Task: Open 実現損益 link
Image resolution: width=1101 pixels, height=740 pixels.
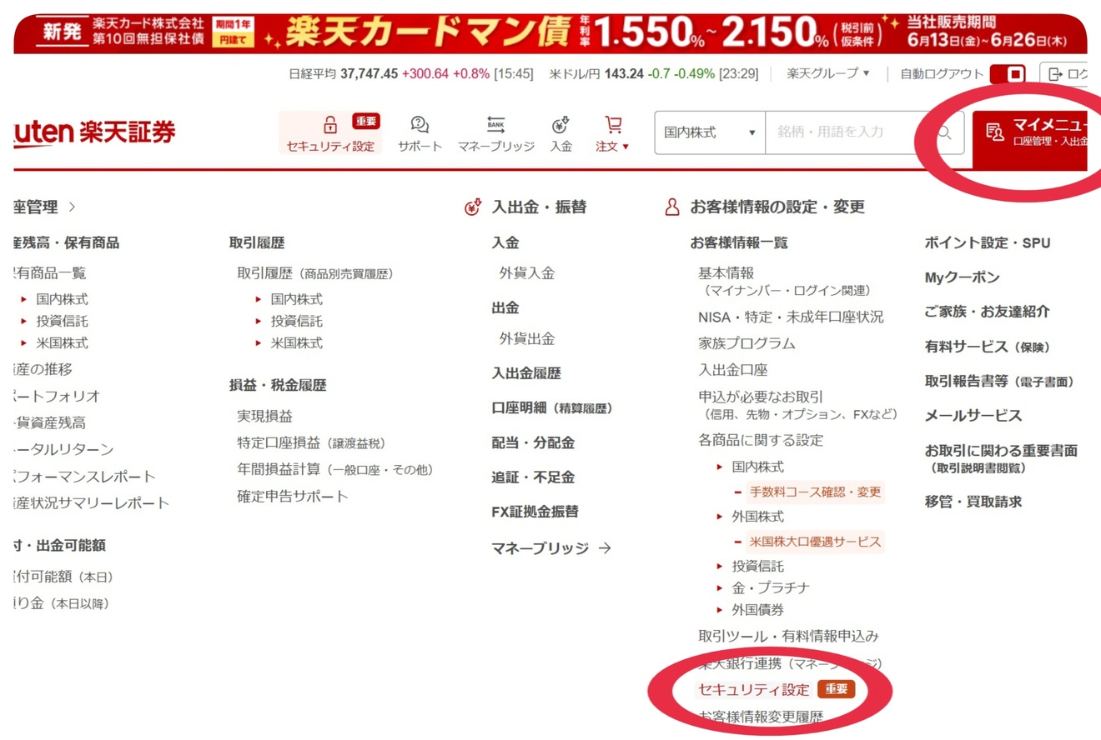Action: pos(264,416)
